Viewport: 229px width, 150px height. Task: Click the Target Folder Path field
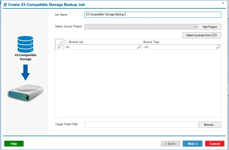[141, 125]
